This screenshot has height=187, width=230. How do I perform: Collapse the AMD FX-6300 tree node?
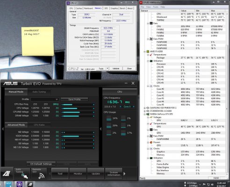coord(145,51)
